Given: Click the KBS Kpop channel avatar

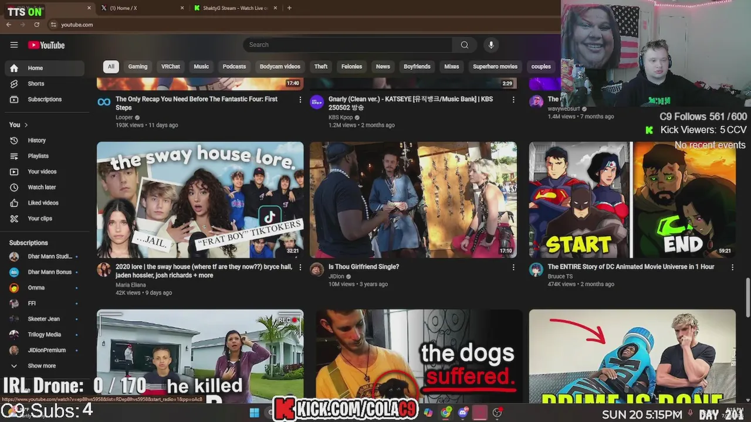Looking at the screenshot, I should coord(317,102).
